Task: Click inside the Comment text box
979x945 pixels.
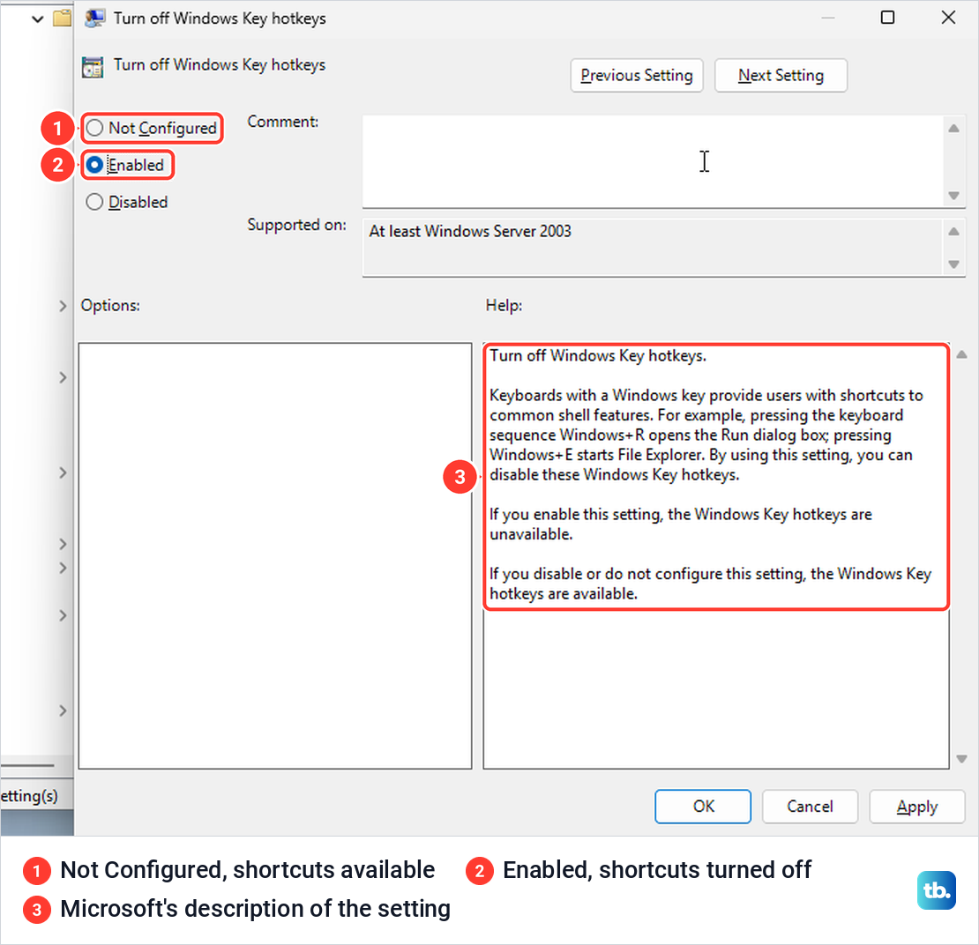Action: (x=653, y=161)
